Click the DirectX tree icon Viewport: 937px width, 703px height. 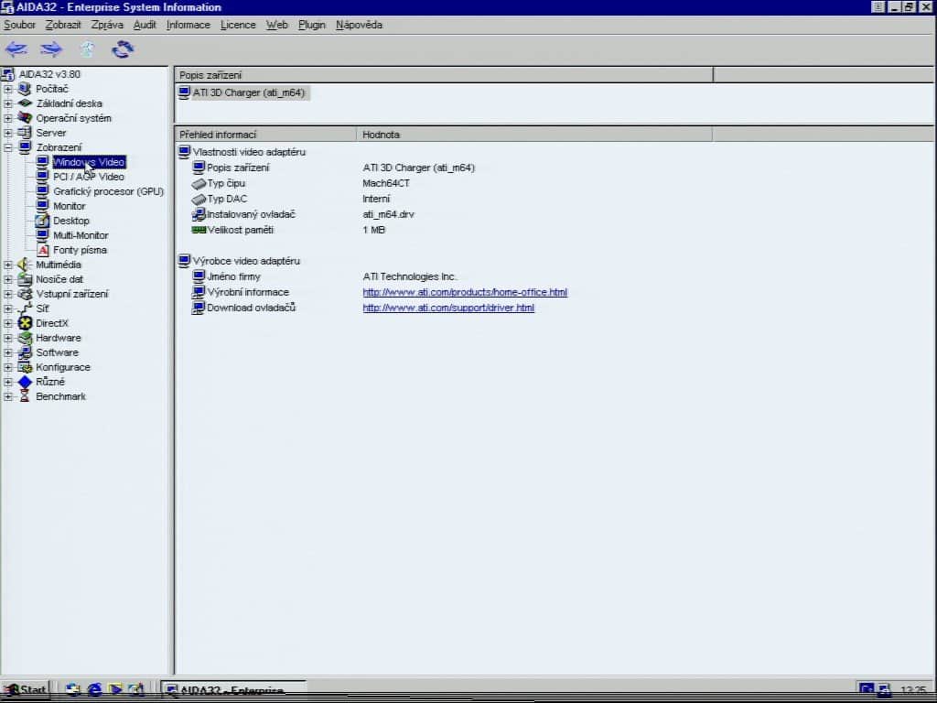tap(25, 323)
